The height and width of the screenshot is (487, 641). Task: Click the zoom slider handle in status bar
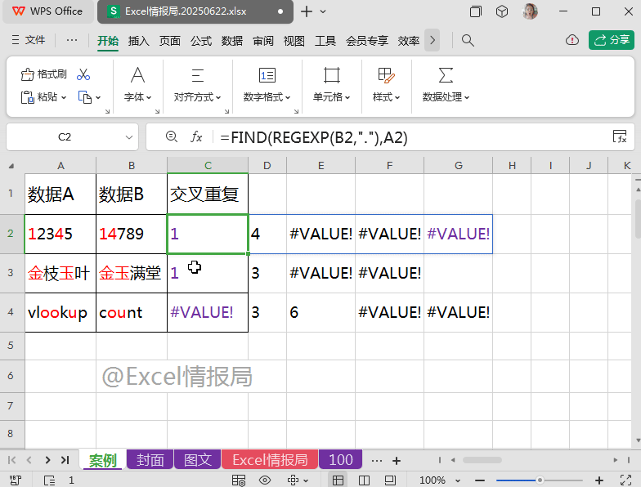point(540,480)
